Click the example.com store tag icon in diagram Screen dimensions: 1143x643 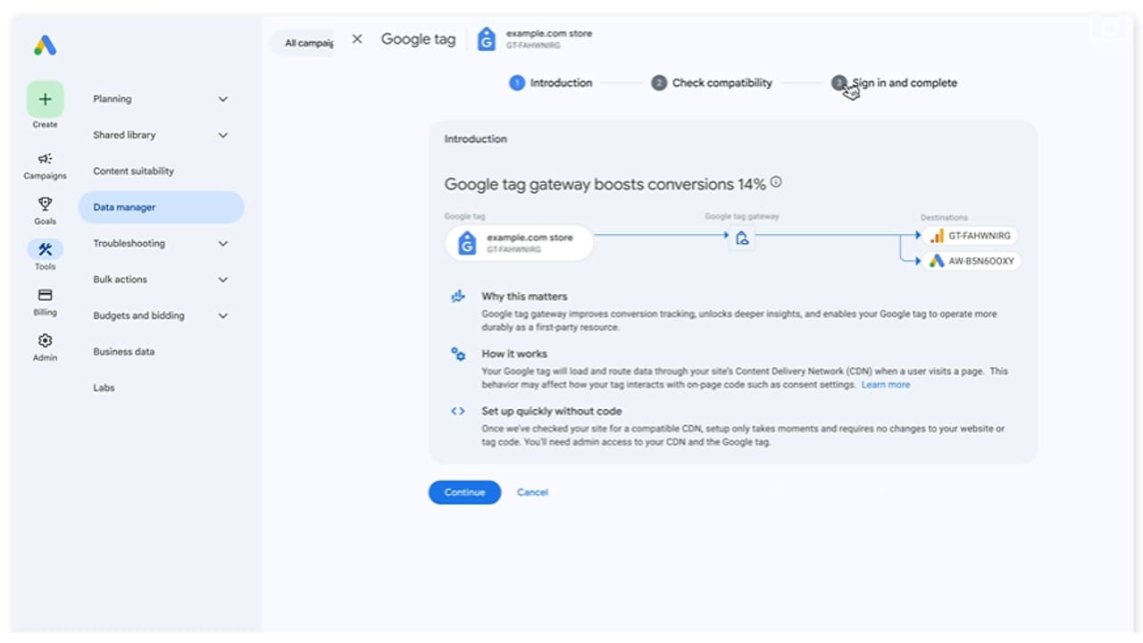[467, 243]
